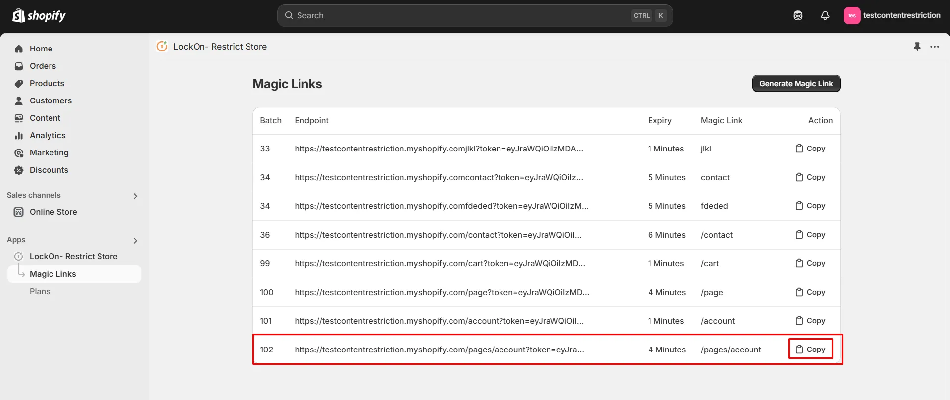Click the Expiry column header
This screenshot has width=950, height=400.
659,120
